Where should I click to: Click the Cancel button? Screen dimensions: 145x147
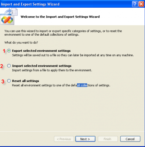(x=130, y=139)
